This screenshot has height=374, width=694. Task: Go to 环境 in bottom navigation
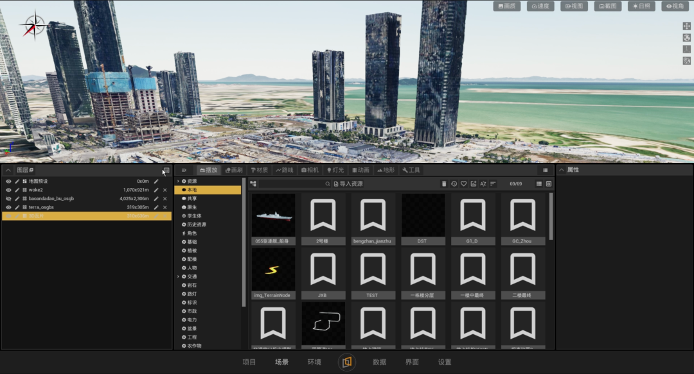click(x=314, y=362)
